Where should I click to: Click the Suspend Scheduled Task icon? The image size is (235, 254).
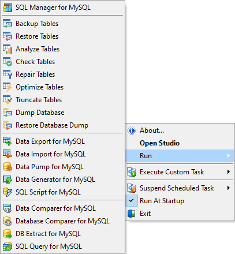coord(132,188)
